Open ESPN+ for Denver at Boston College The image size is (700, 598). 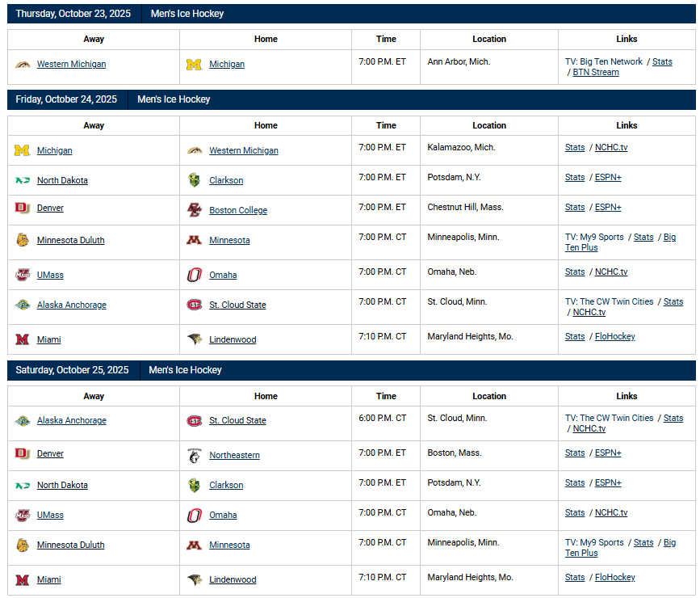608,207
